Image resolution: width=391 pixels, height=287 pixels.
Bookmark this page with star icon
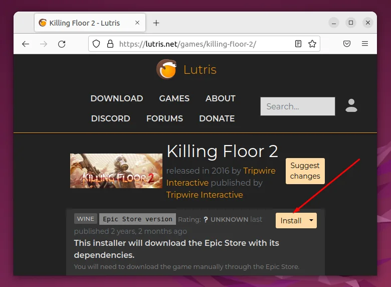coord(312,44)
